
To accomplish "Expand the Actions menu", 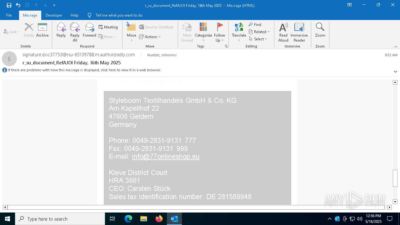I will (x=150, y=37).
